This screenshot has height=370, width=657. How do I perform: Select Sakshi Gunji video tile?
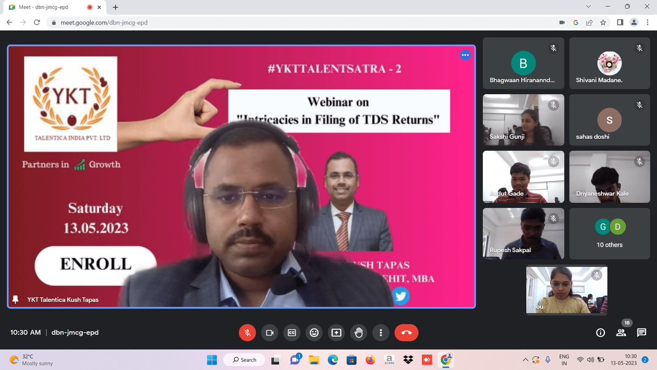click(x=522, y=119)
